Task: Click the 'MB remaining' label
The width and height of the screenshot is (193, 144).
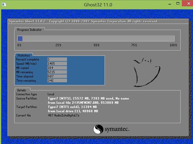Action: 25,72
